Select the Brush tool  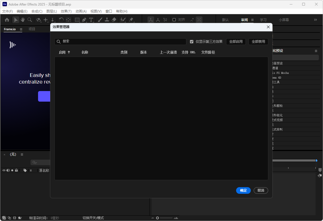tap(100, 20)
